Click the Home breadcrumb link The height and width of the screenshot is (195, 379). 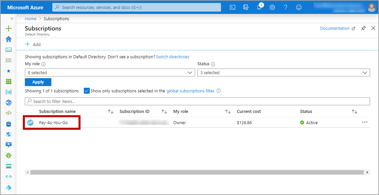pos(30,19)
